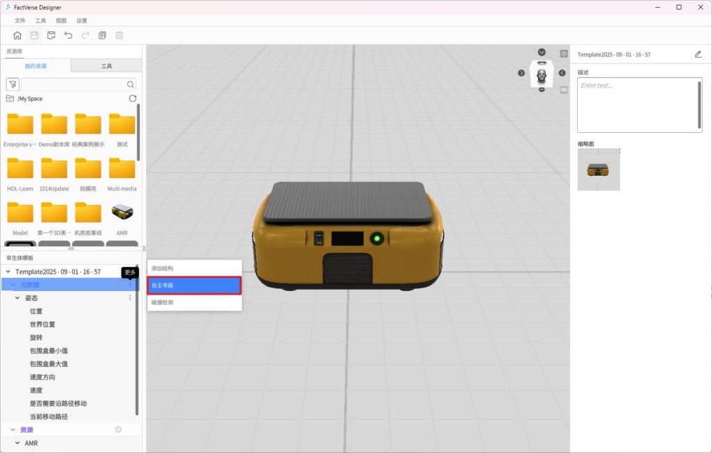Choose 添加结构 from context menu
This screenshot has width=712, height=453.
point(195,268)
